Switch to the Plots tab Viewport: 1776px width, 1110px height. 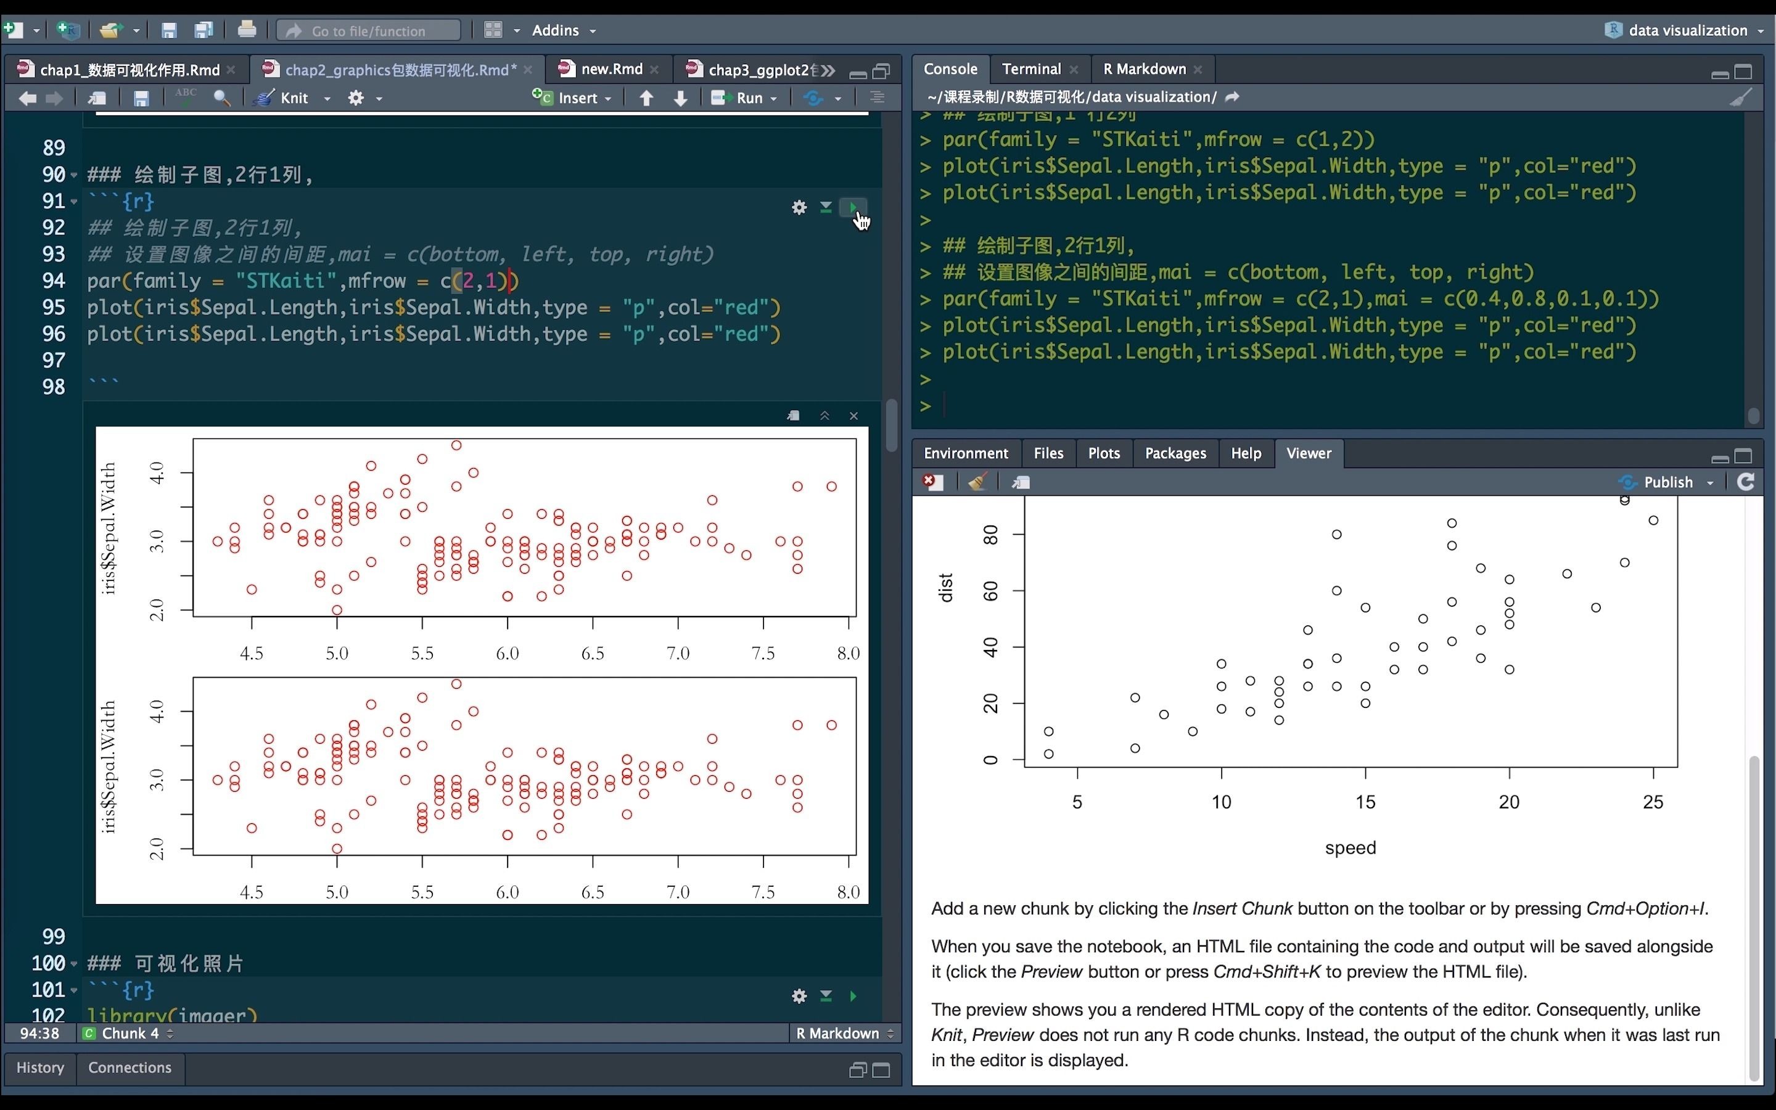click(1103, 453)
